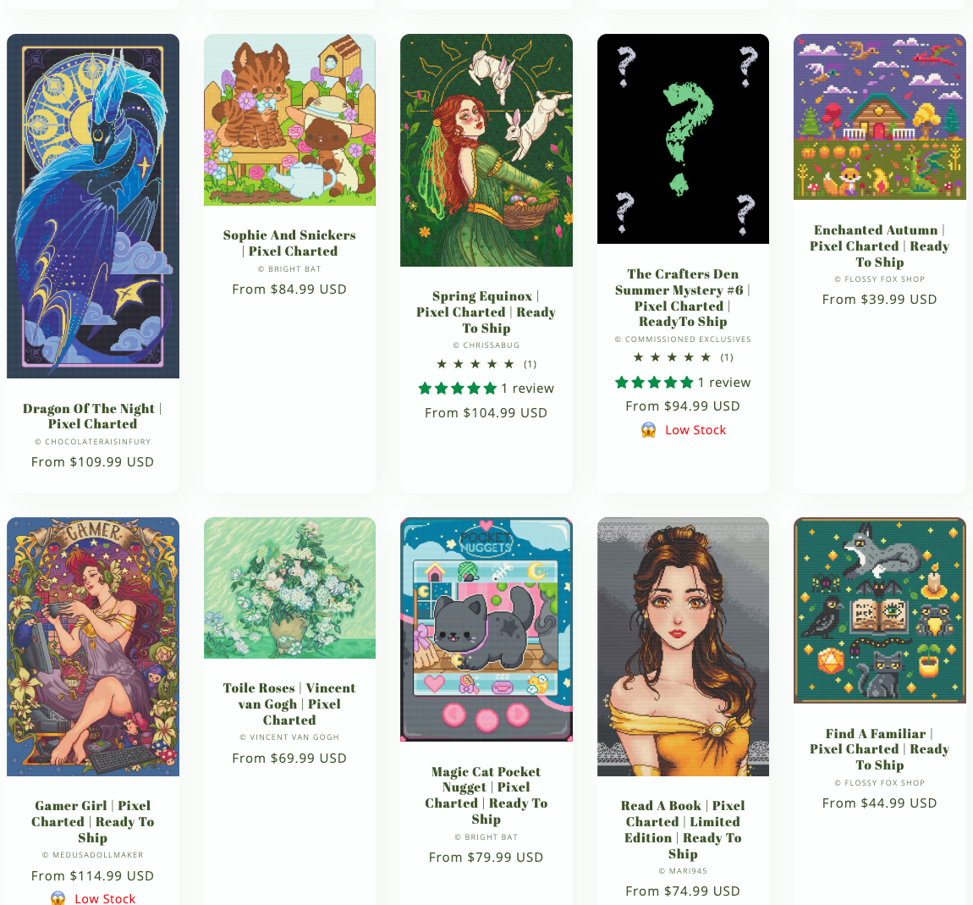
Task: Open the Spring Equinox product image
Action: (486, 150)
